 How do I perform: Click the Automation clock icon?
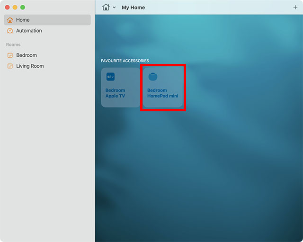(x=10, y=31)
